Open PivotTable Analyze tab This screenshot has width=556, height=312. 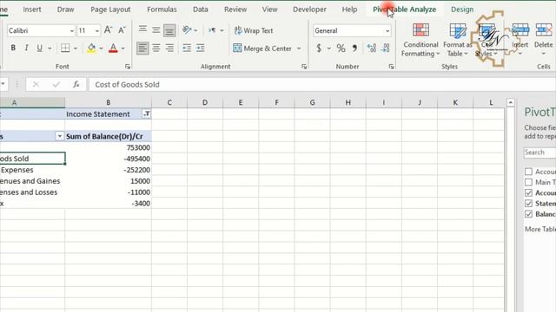[404, 10]
